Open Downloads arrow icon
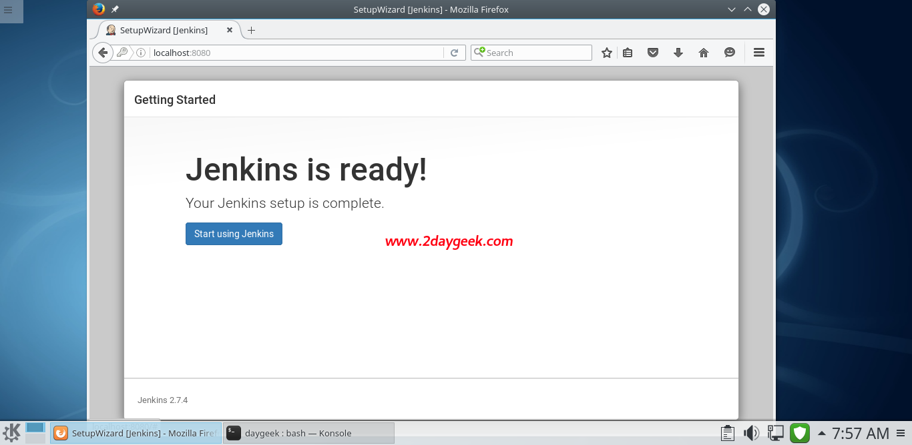This screenshot has width=912, height=445. [678, 53]
